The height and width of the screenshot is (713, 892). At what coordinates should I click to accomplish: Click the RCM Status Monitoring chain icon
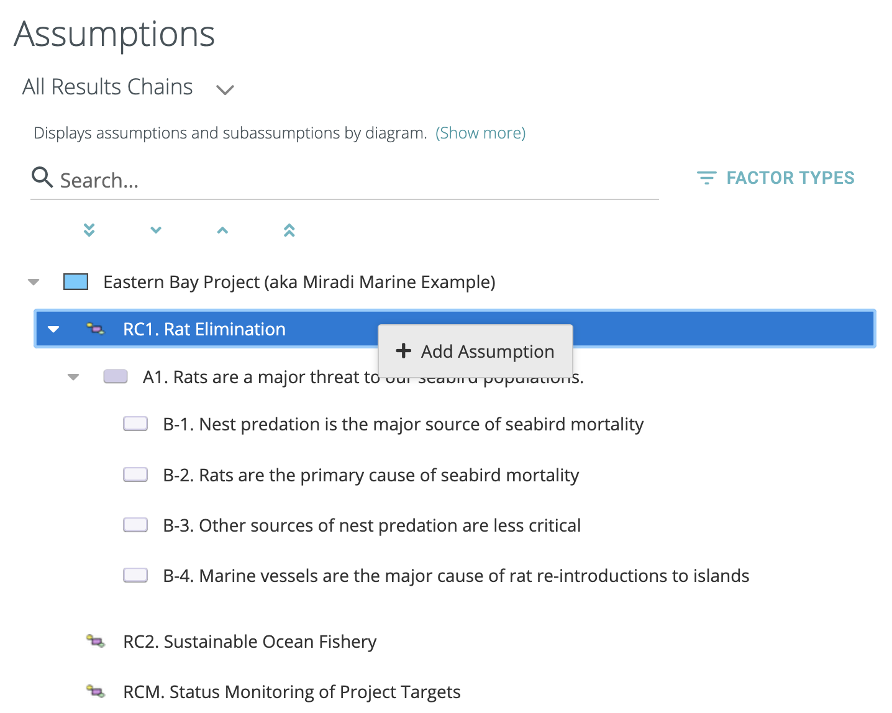96,691
